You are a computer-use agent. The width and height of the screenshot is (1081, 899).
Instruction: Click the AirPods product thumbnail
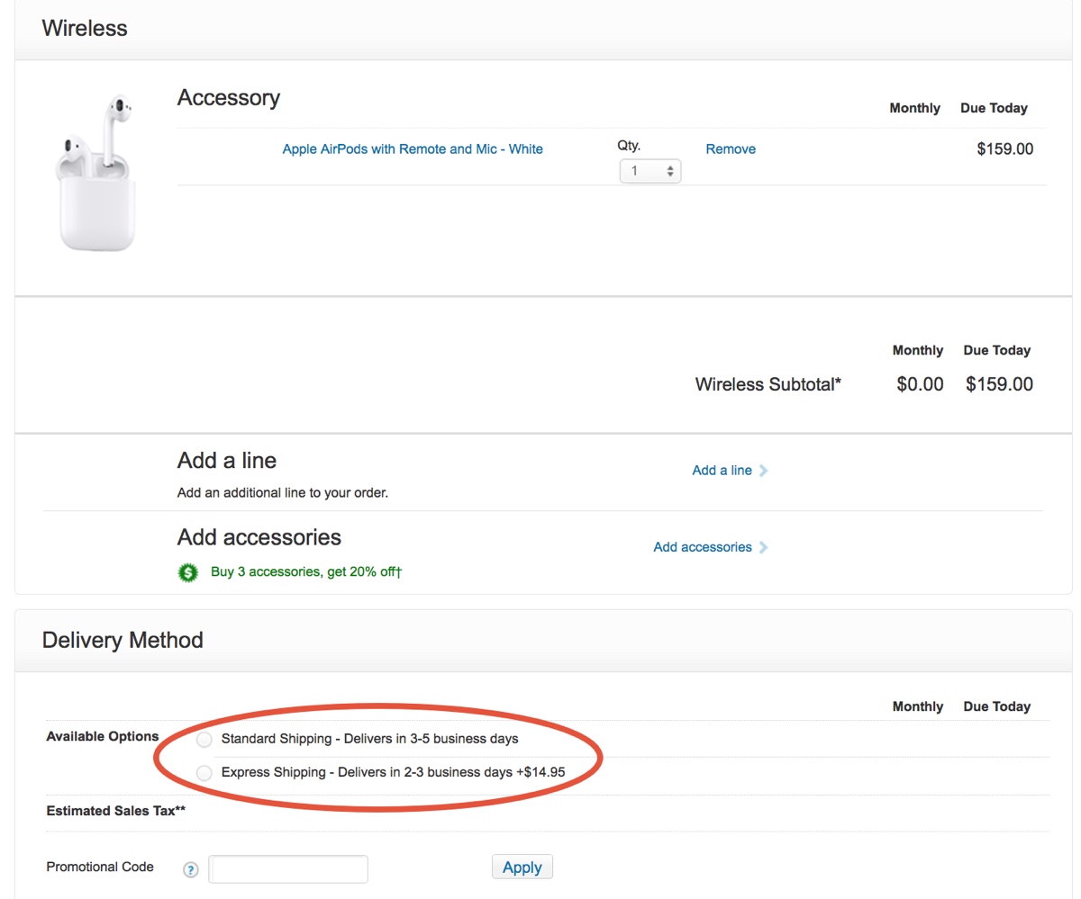pos(96,171)
